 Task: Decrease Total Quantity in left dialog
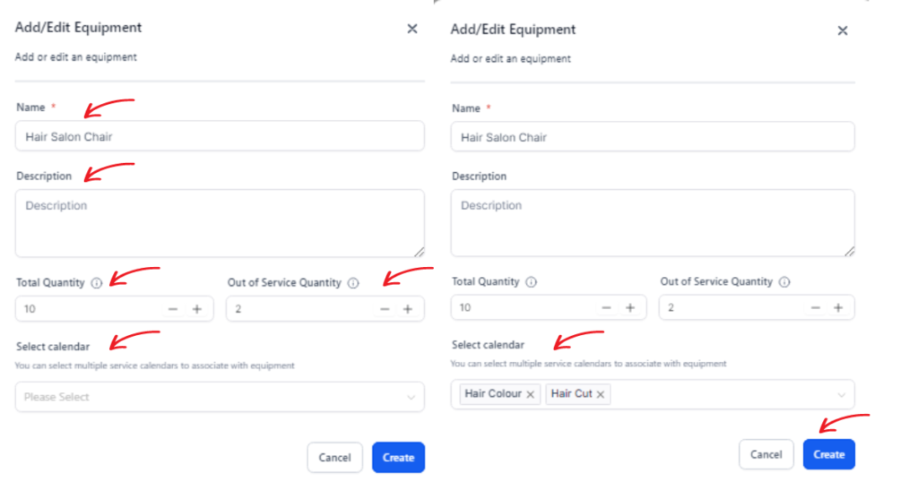(173, 309)
